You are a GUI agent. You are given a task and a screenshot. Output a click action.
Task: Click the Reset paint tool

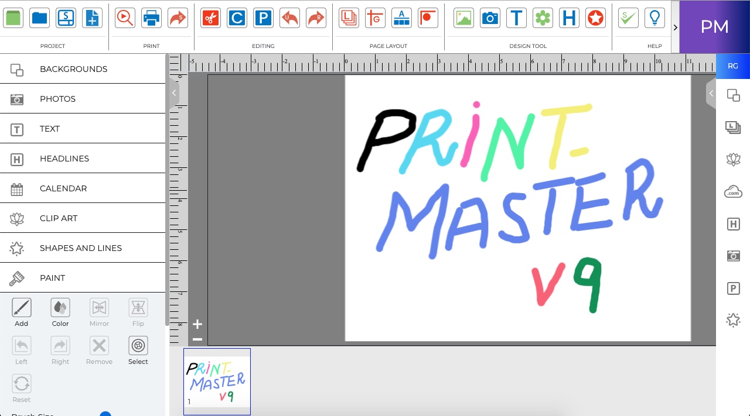coord(22,389)
